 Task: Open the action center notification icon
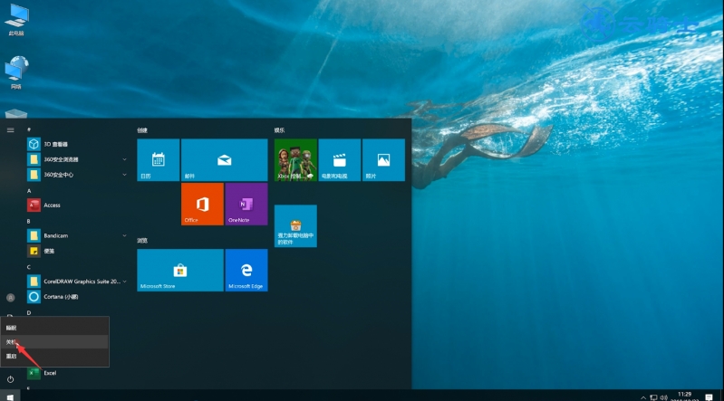coord(709,397)
